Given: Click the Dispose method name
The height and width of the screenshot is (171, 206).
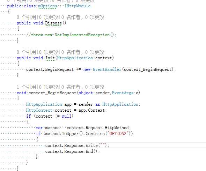Looking at the screenshot, I should point(53,23).
